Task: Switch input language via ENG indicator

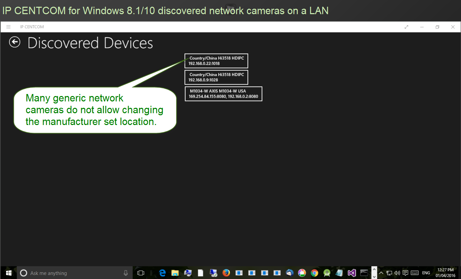Action: (x=426, y=273)
